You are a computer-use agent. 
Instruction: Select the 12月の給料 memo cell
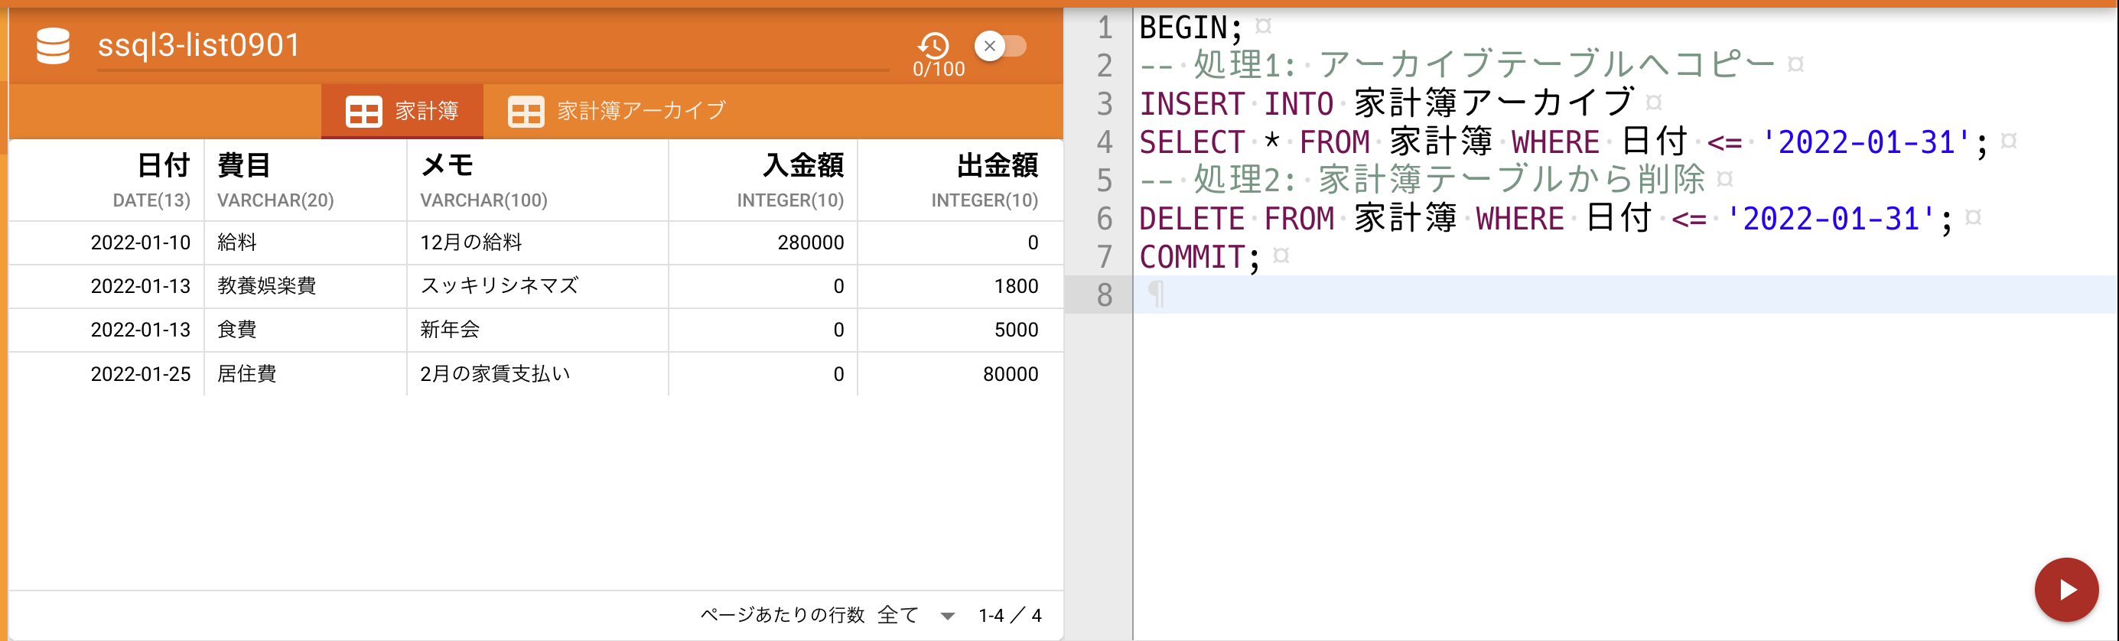(x=538, y=242)
